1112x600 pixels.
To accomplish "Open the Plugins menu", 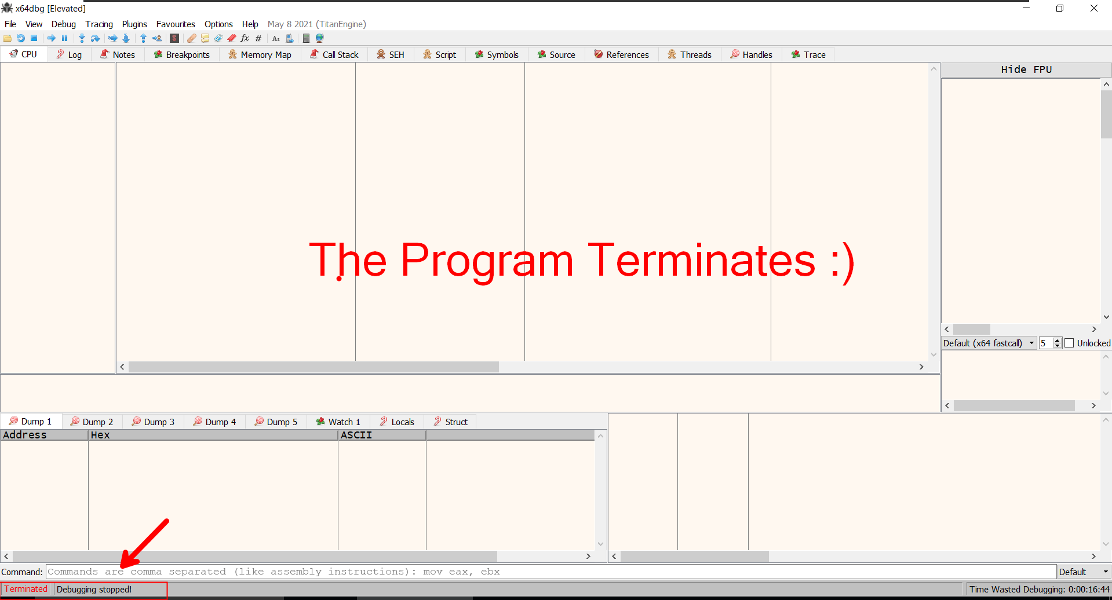I will point(134,24).
